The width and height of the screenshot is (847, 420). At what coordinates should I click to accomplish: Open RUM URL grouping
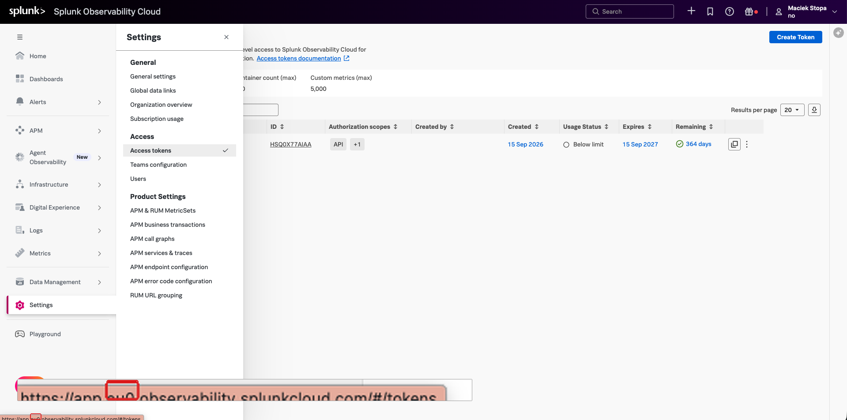tap(156, 295)
